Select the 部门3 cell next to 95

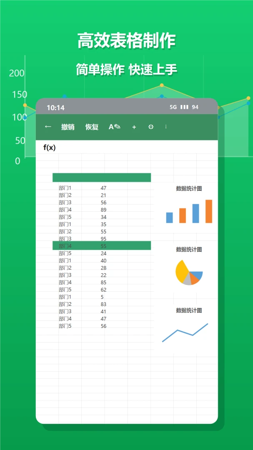pyautogui.click(x=65, y=239)
